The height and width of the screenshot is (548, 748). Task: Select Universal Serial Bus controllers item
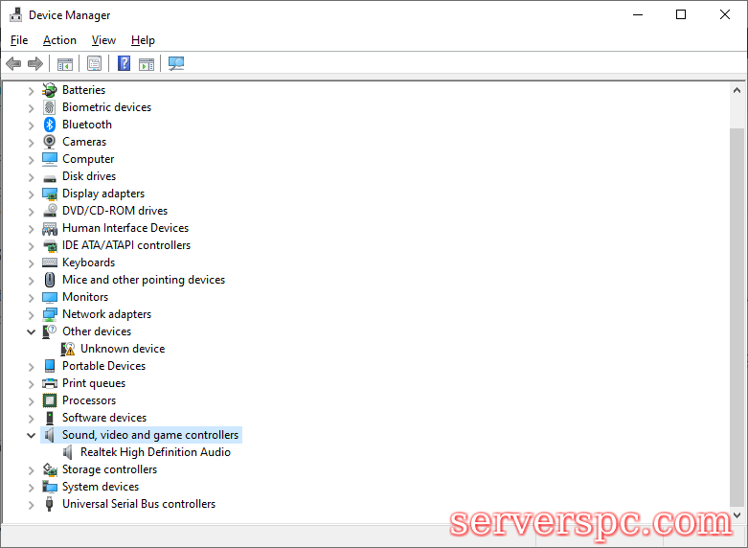138,504
